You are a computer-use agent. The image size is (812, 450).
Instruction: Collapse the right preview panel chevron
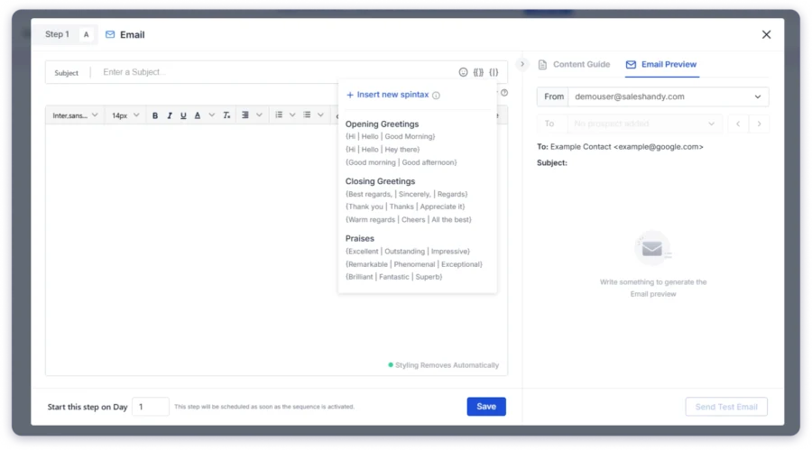pos(522,65)
